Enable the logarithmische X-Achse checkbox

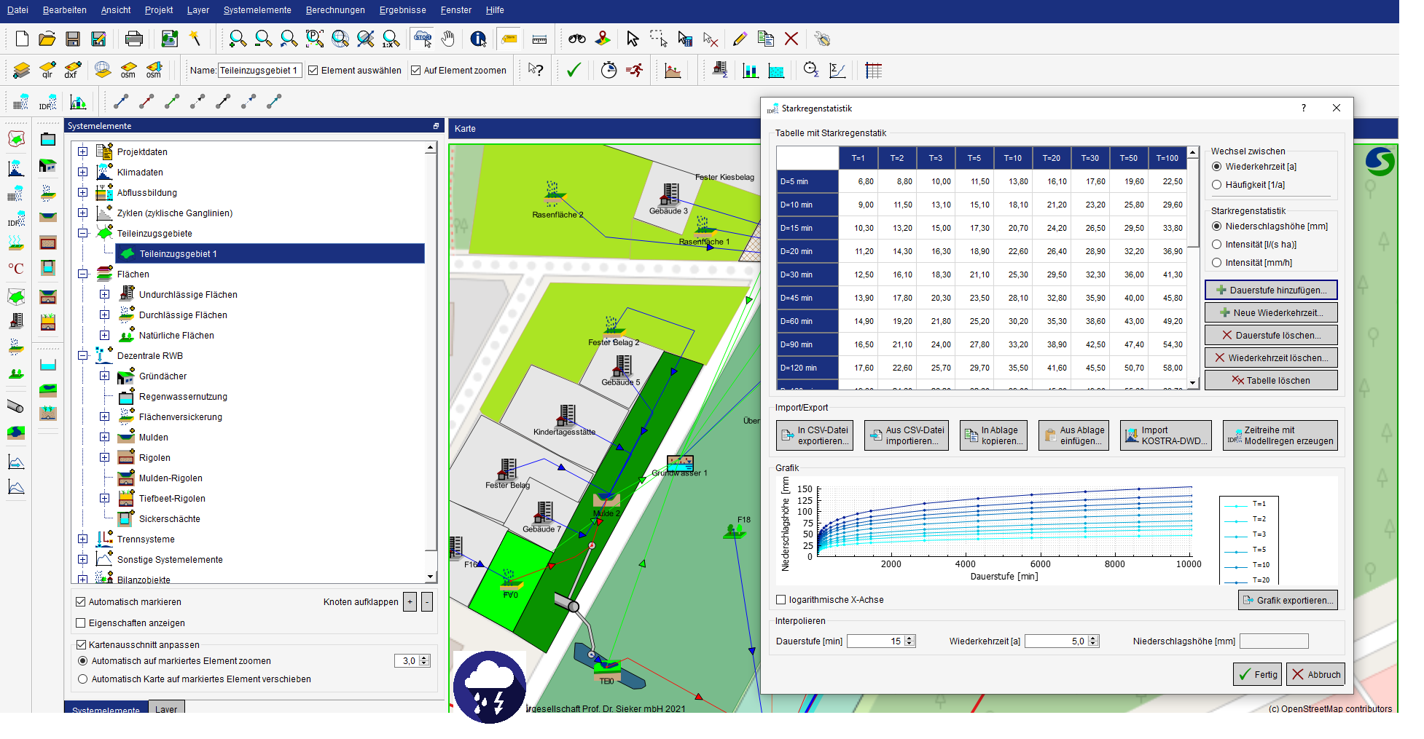(781, 600)
